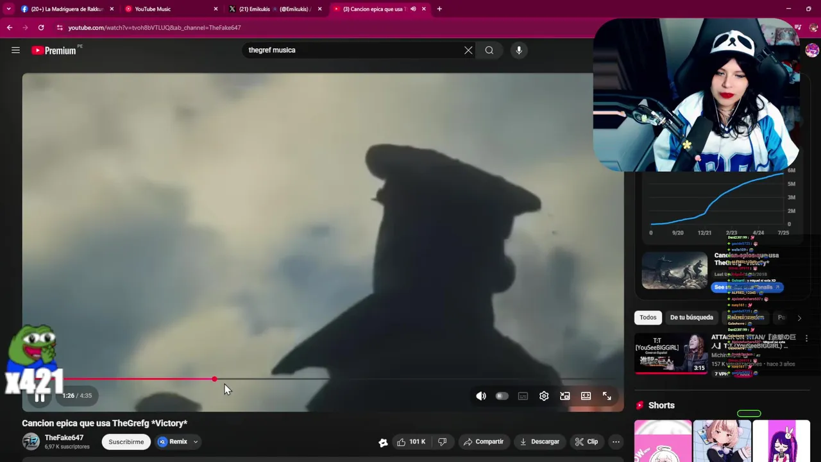Click the thegref musica search field
The height and width of the screenshot is (462, 821).
[x=353, y=50]
